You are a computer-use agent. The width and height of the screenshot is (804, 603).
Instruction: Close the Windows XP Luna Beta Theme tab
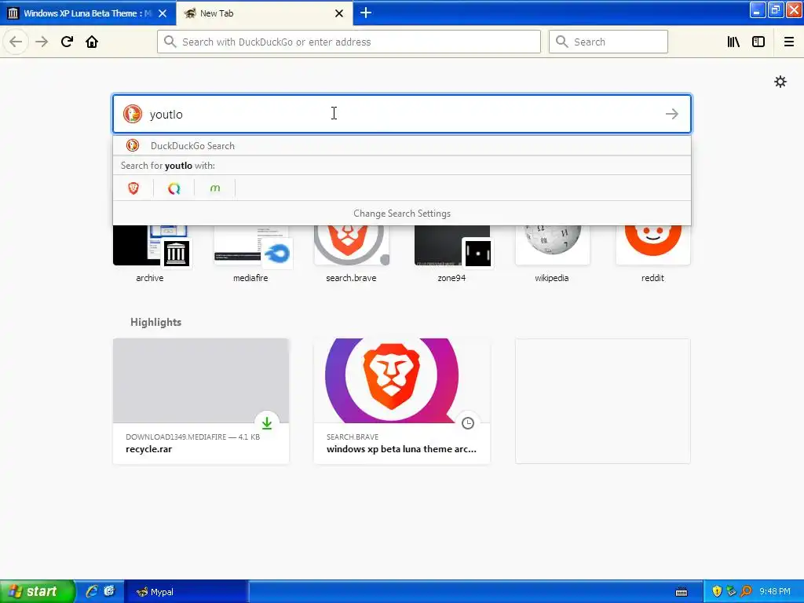[x=163, y=13]
